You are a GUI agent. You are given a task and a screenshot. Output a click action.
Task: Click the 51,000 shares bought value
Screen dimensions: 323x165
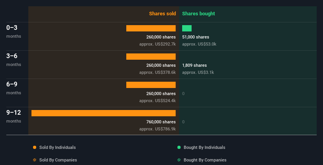click(196, 37)
